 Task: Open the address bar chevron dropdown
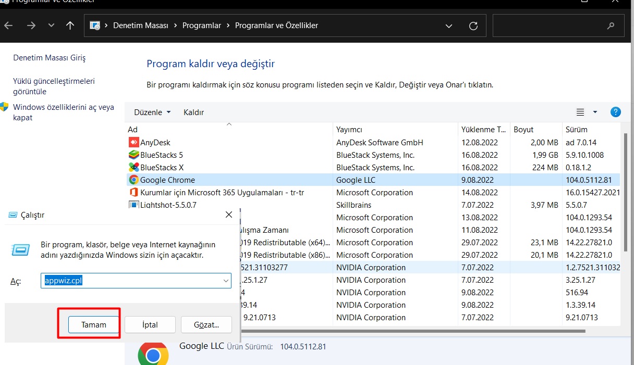[x=448, y=26]
